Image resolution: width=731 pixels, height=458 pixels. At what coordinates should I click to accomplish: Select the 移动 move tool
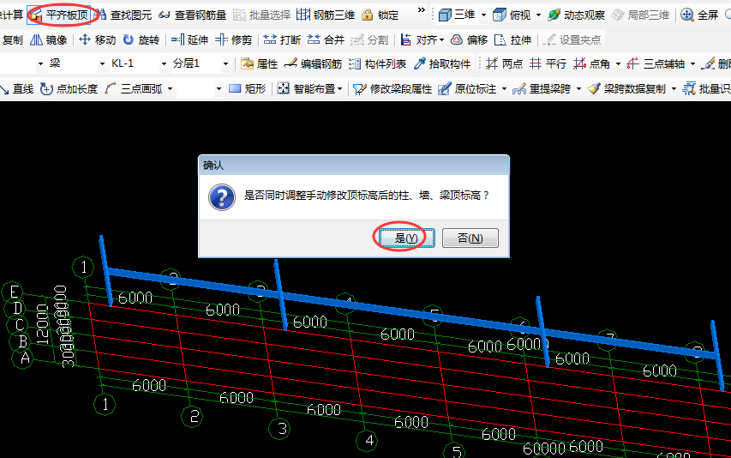[x=98, y=40]
